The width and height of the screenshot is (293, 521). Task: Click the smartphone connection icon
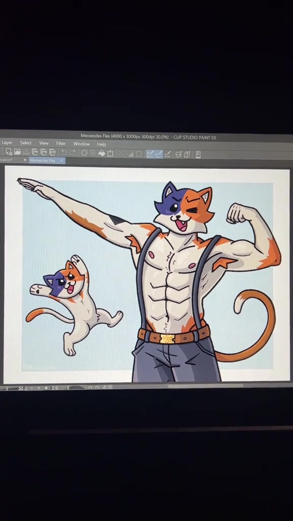[198, 155]
